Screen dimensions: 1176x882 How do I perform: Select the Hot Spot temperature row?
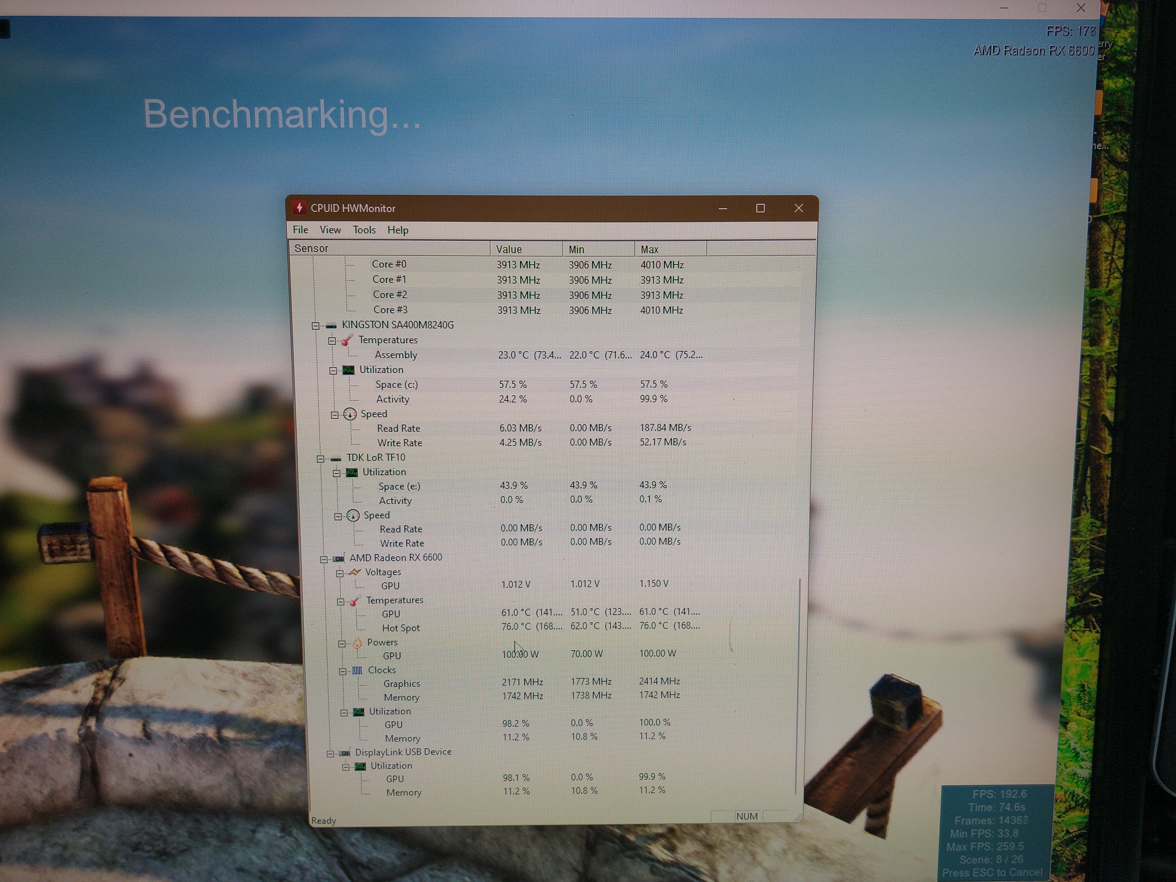click(x=400, y=628)
